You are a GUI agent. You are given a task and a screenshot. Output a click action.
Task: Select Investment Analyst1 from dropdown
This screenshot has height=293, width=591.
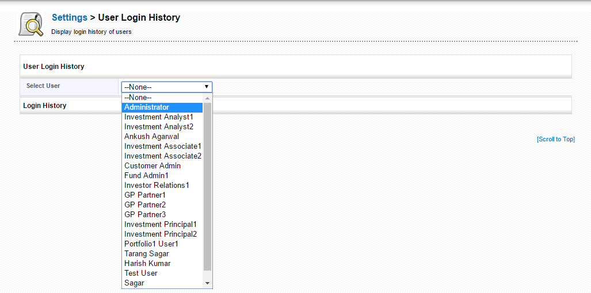[x=159, y=117]
